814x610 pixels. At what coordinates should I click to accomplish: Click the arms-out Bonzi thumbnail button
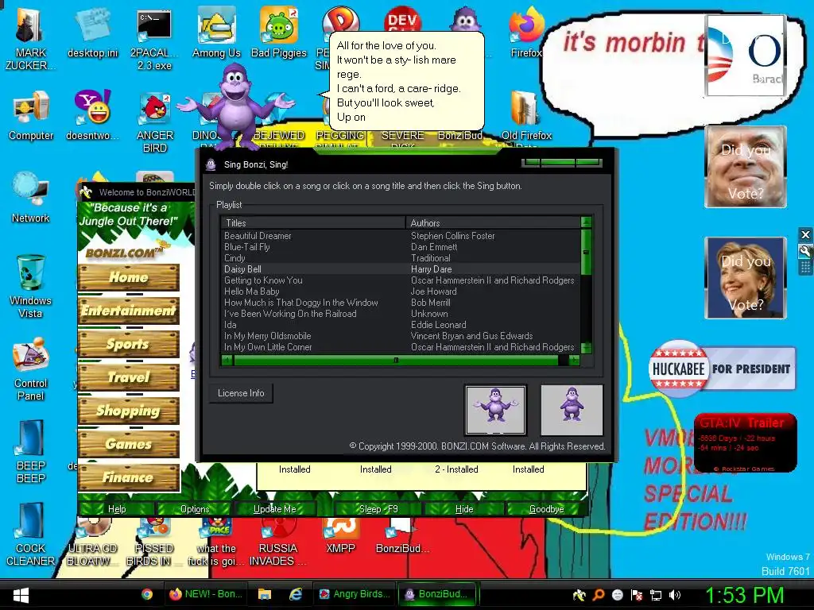tap(495, 410)
